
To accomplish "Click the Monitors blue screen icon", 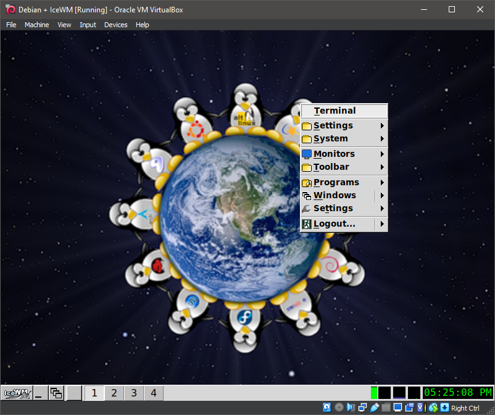I will 307,154.
